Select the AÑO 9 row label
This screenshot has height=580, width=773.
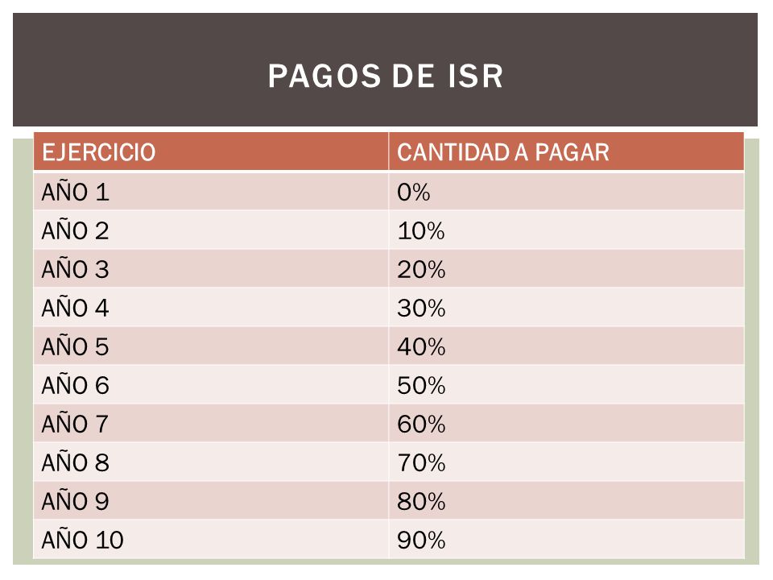pos(211,501)
